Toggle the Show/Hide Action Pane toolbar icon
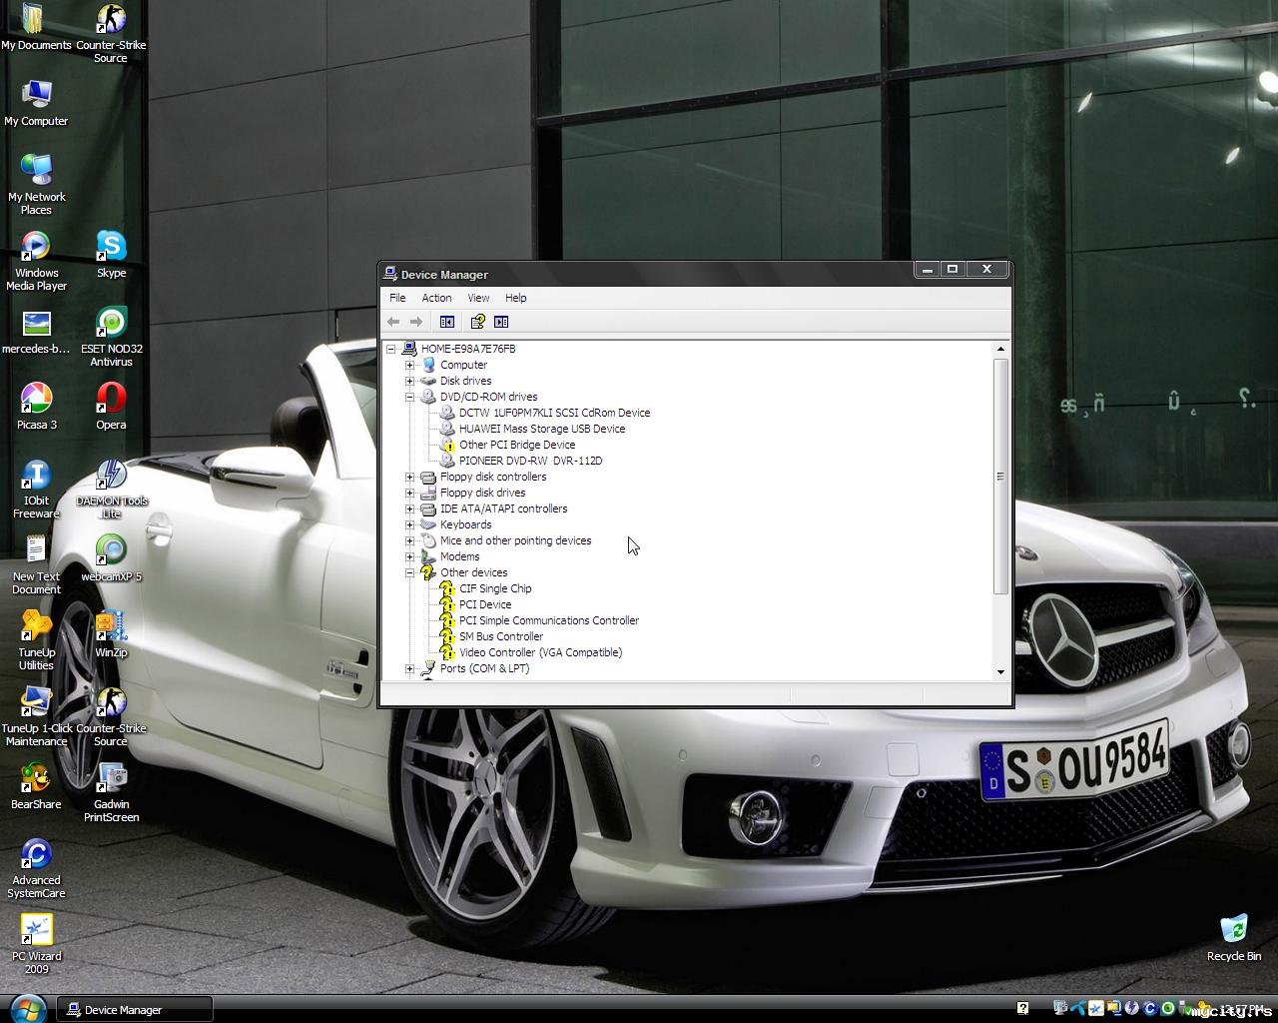The width and height of the screenshot is (1278, 1023). [501, 322]
